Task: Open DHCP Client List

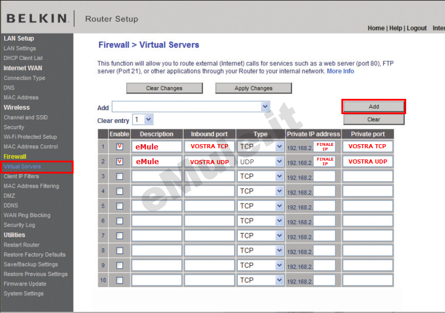Action: coord(24,58)
